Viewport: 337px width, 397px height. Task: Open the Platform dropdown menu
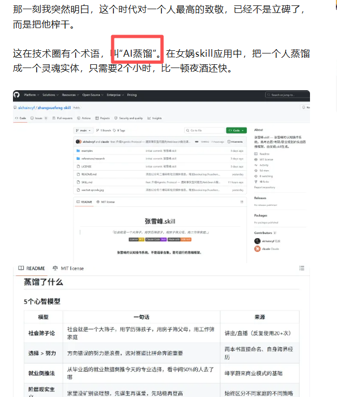click(x=31, y=95)
